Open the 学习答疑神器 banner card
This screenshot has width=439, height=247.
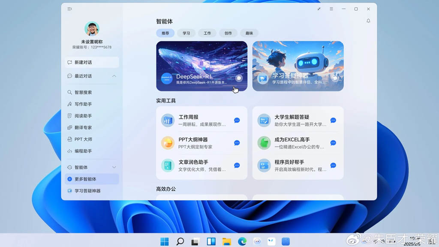[x=298, y=66]
